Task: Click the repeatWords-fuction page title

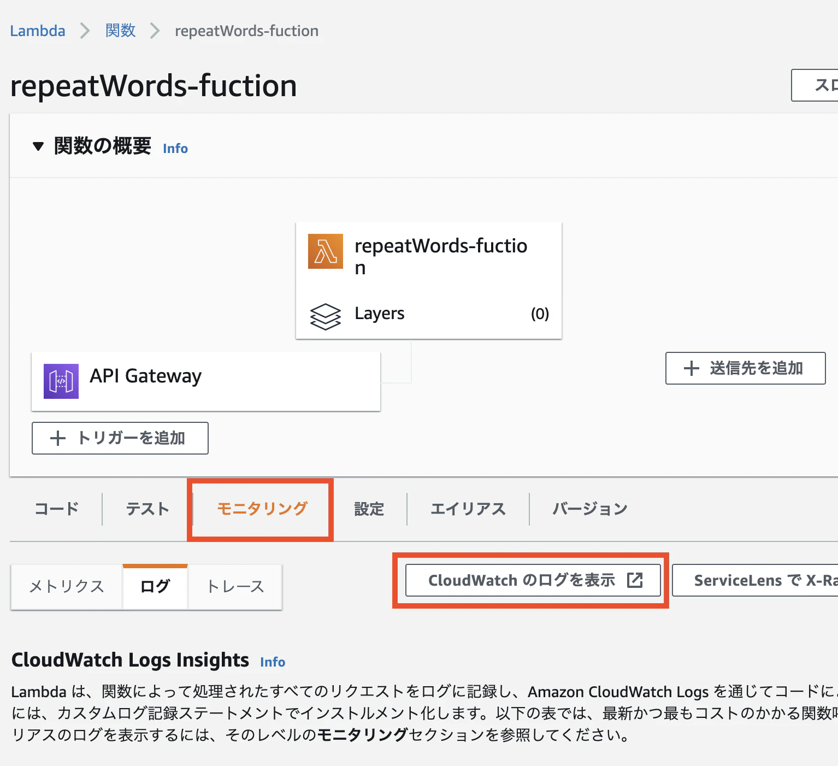Action: point(154,86)
